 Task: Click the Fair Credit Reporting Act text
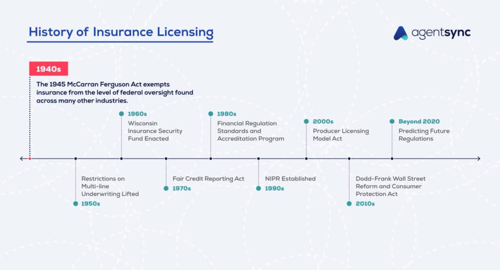208,179
